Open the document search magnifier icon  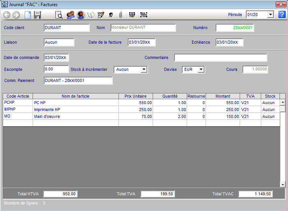(x=59, y=15)
